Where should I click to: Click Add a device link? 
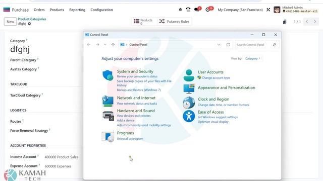pos(126,121)
